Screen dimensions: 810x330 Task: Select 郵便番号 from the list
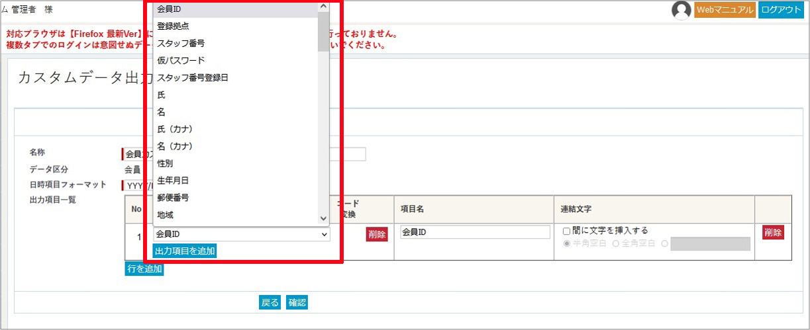235,198
